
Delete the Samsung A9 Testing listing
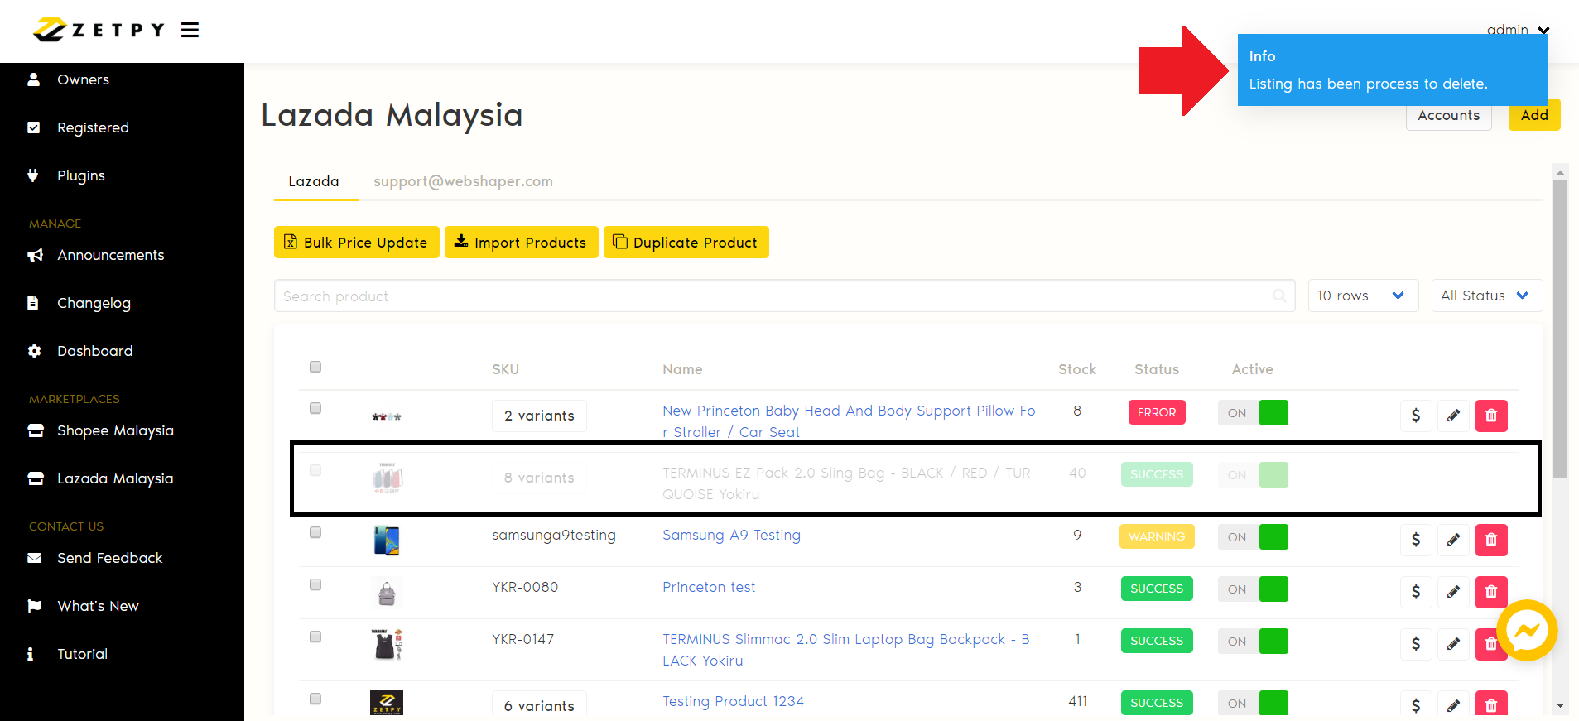(x=1491, y=540)
